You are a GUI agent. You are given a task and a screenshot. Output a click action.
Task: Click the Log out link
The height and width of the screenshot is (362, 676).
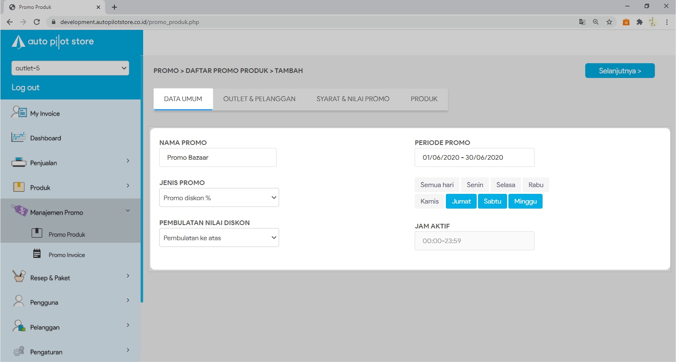point(25,88)
